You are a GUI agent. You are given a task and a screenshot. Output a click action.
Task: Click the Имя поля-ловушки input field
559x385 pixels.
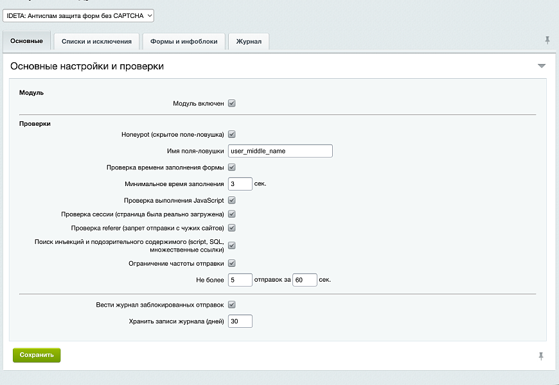[280, 151]
